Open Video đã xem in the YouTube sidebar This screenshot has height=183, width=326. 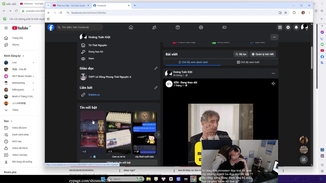[x=19, y=128]
